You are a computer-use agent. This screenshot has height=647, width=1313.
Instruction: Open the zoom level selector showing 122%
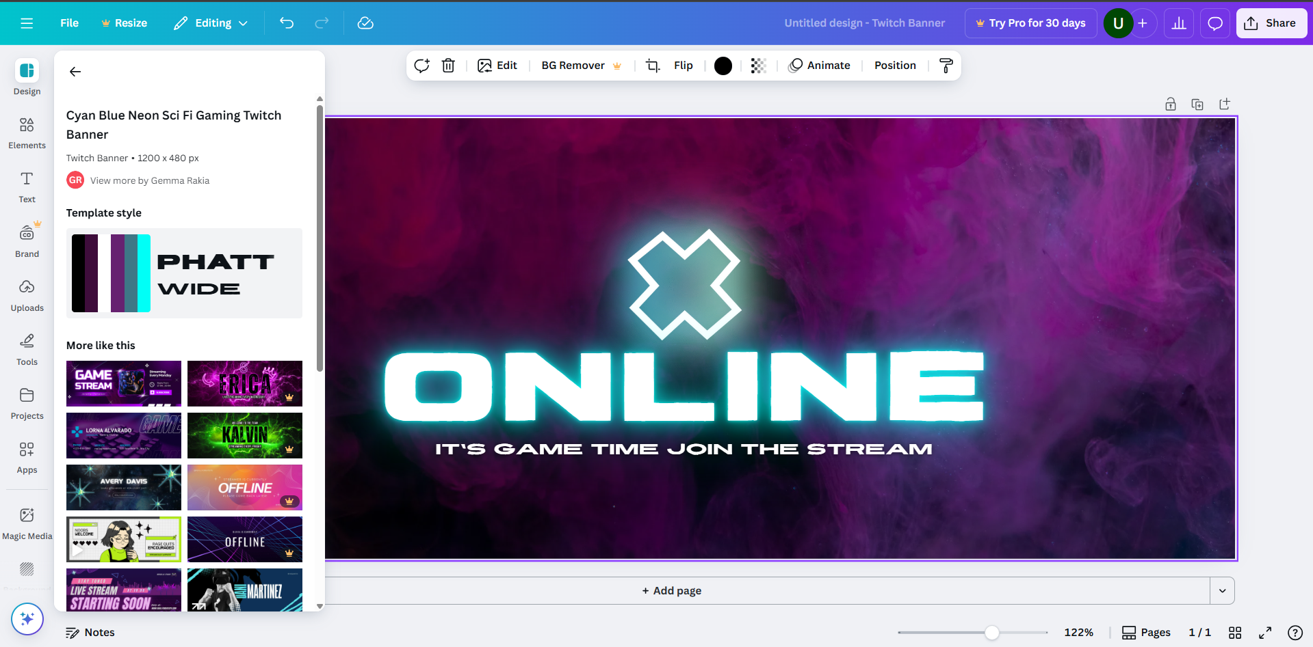pyautogui.click(x=1078, y=632)
